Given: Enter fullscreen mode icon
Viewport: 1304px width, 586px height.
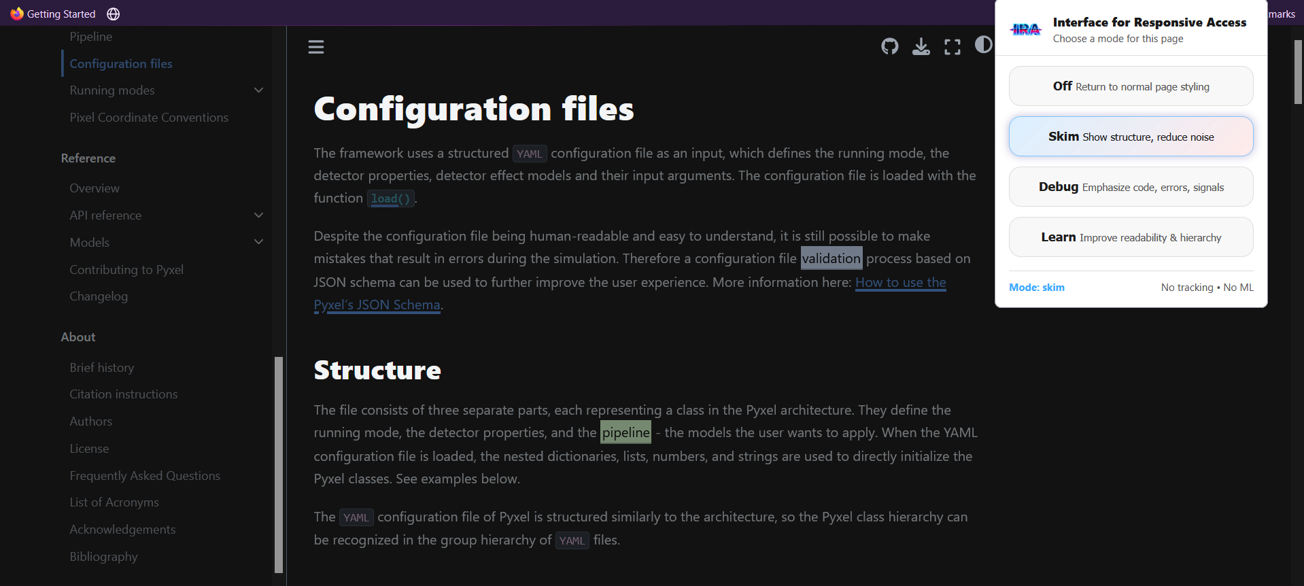Looking at the screenshot, I should 953,46.
